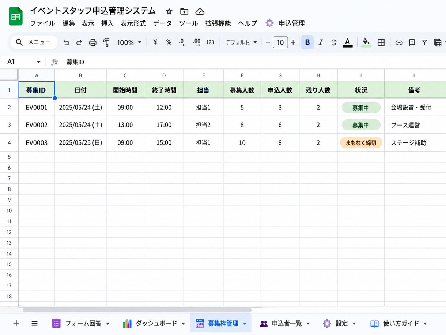This screenshot has width=446, height=335.
Task: Format as yen currency
Action: coord(155,42)
